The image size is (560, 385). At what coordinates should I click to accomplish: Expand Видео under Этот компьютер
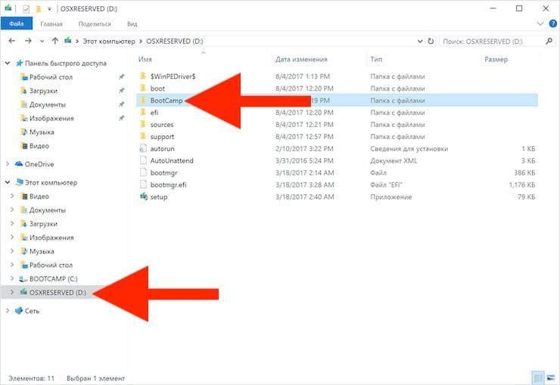tap(12, 196)
